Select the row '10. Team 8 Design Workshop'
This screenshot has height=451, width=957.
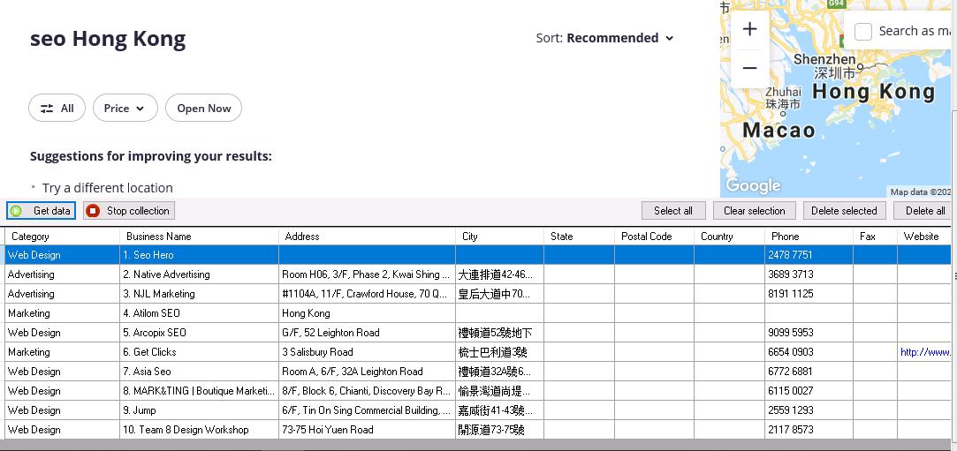478,430
